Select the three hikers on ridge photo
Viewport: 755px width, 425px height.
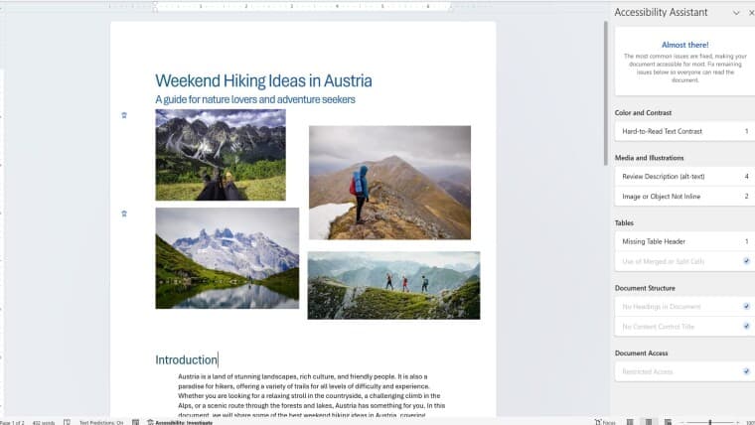pyautogui.click(x=393, y=285)
